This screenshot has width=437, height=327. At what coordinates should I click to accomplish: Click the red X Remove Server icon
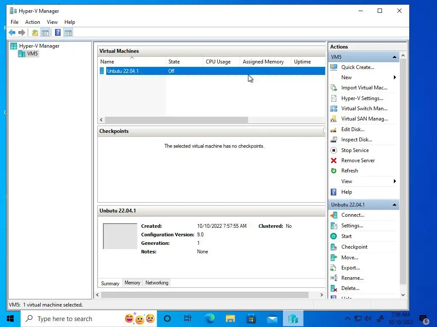coord(334,161)
